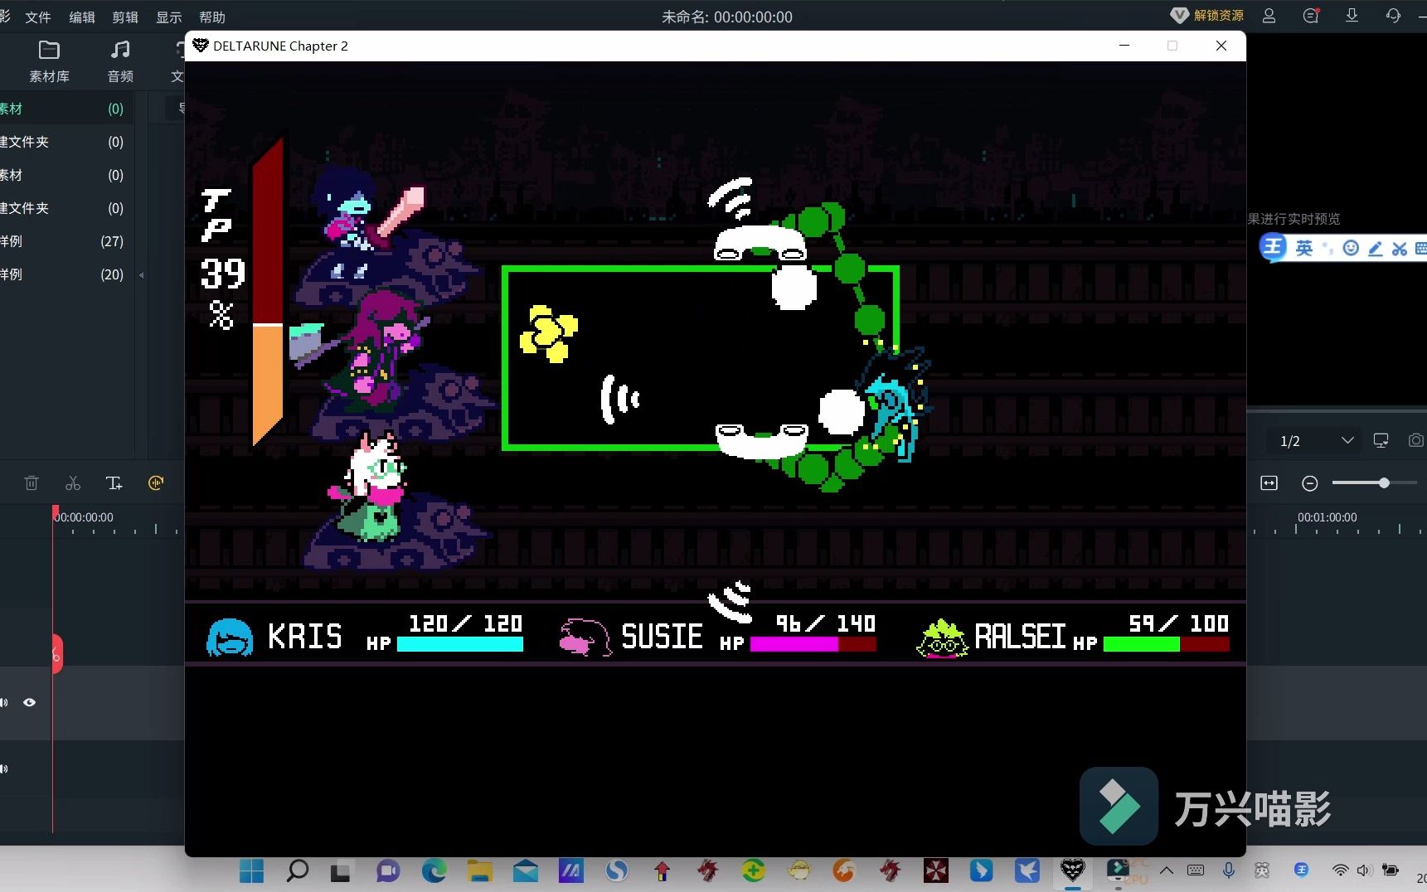This screenshot has width=1427, height=892.
Task: Click the TP 39% gauge bar
Action: pos(268,292)
